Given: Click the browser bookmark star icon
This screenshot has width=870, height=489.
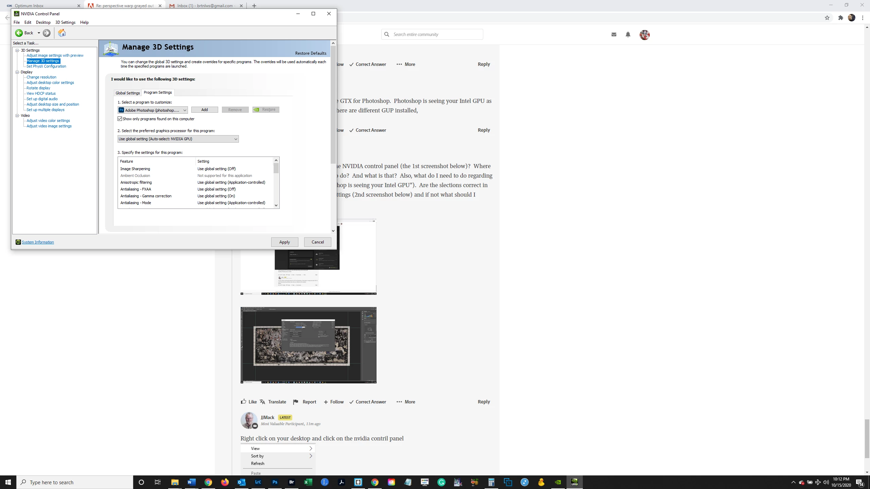Looking at the screenshot, I should click(827, 18).
